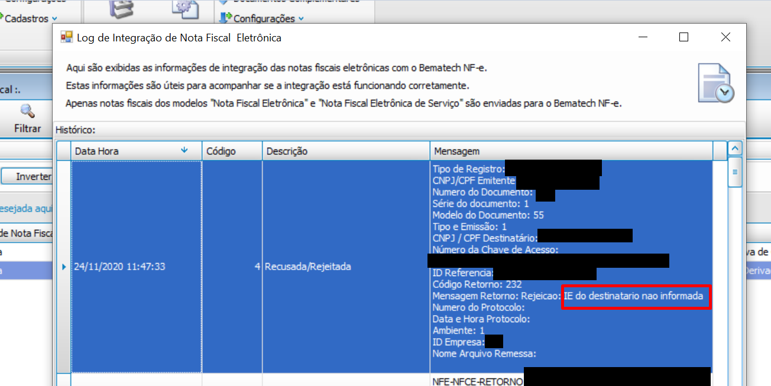Click the Tipo e Emissão: 1 line
The height and width of the screenshot is (386, 771).
[469, 226]
